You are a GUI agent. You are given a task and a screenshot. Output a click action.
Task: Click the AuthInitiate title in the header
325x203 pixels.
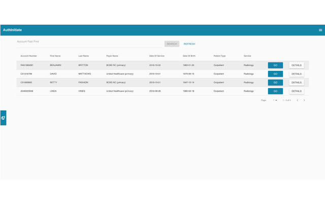pos(12,30)
